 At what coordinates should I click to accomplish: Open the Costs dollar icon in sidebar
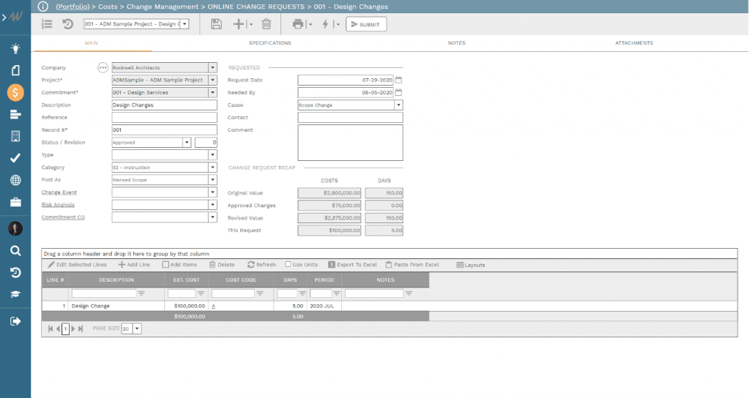[15, 92]
